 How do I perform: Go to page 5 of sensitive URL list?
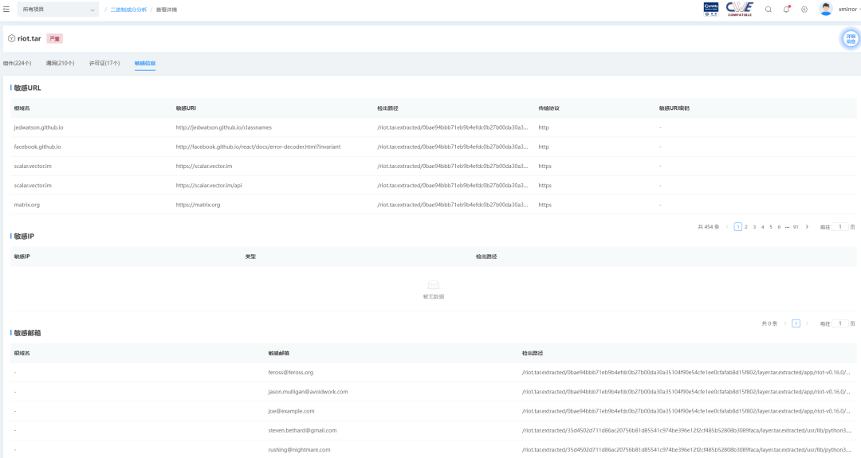(770, 226)
